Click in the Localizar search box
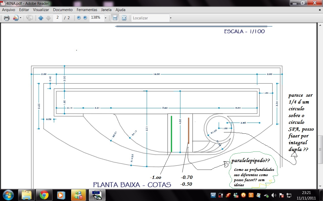323x201 pixels. 150,18
